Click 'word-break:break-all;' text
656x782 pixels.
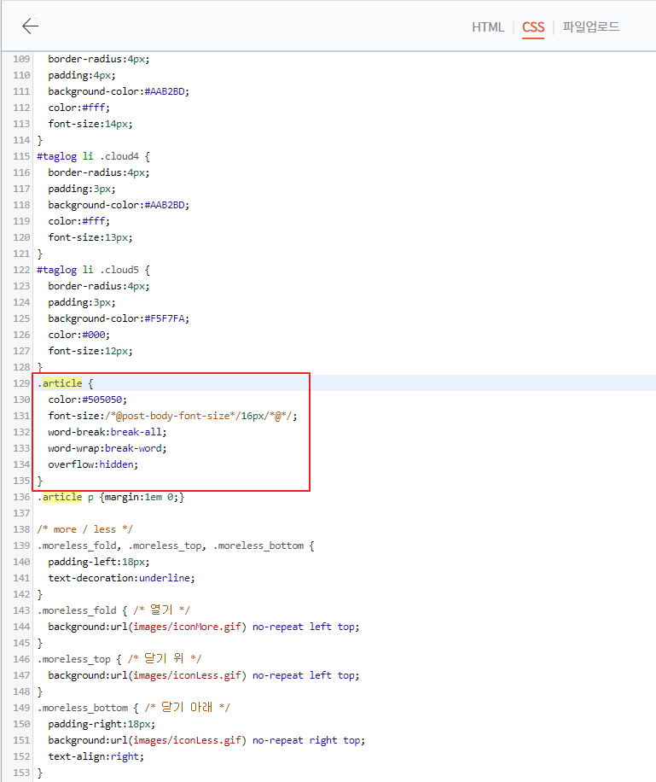point(107,432)
